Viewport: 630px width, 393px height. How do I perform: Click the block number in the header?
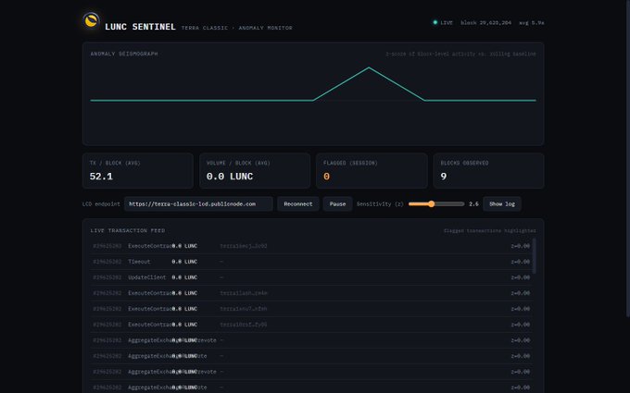pos(486,23)
